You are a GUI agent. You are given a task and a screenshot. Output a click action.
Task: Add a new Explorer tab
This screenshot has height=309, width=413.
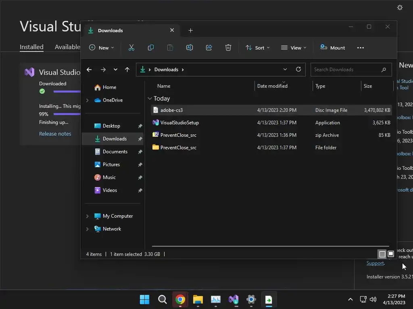[x=190, y=31]
